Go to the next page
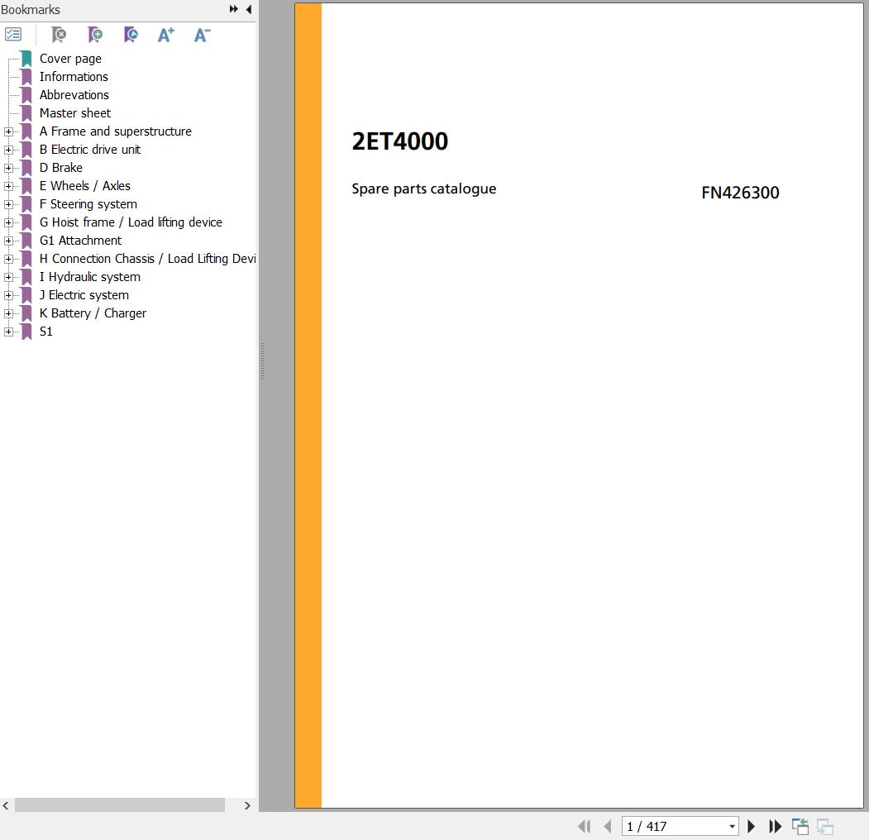This screenshot has width=869, height=840. (x=752, y=826)
